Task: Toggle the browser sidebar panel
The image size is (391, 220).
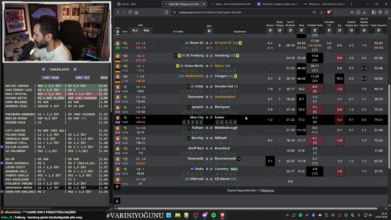Action: (x=374, y=12)
